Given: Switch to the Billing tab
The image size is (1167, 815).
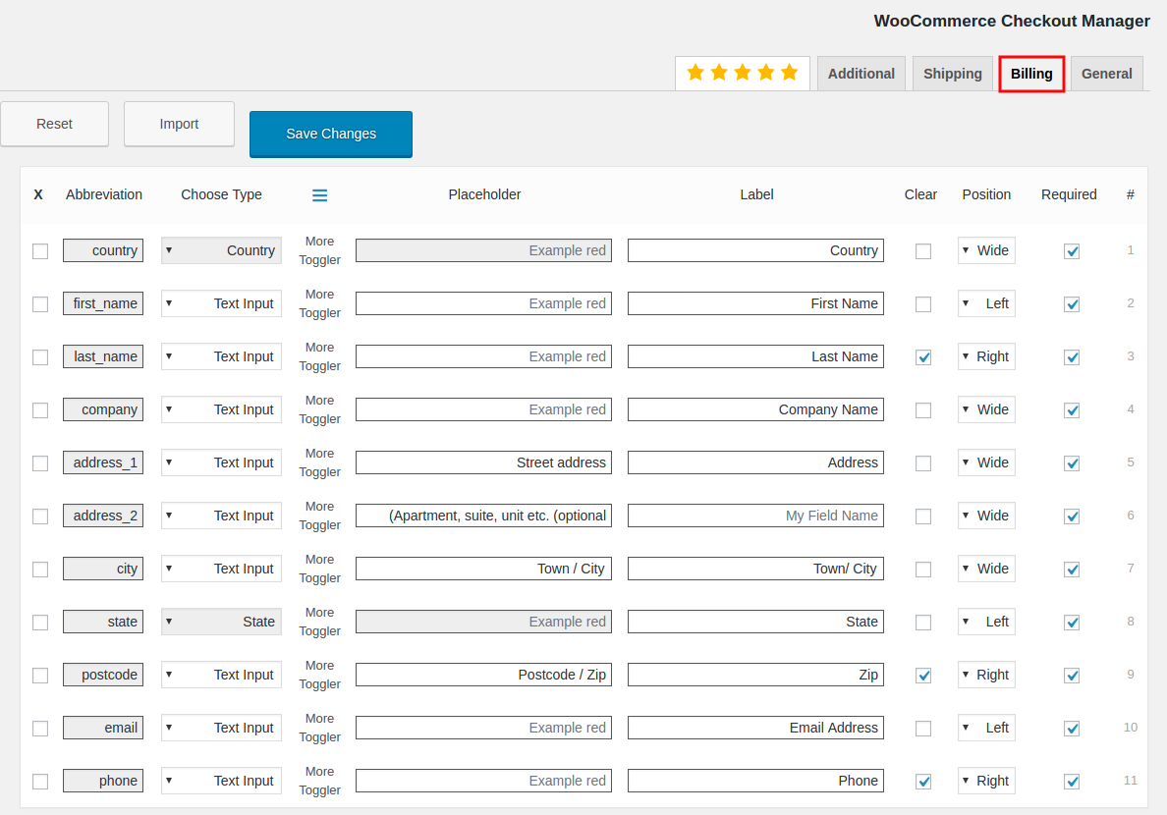Looking at the screenshot, I should pyautogui.click(x=1031, y=74).
